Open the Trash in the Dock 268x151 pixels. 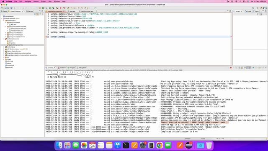(209, 146)
